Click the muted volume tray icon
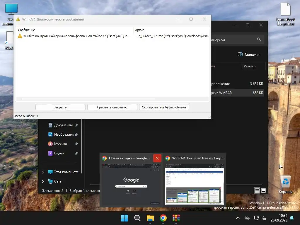 [x=264, y=218]
